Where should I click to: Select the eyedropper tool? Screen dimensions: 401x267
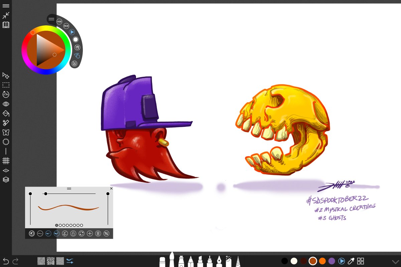pos(351,261)
